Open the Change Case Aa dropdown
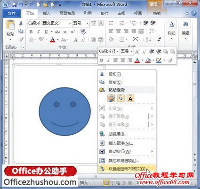Image resolution: width=200 pixels, height=189 pixels. 64,40
